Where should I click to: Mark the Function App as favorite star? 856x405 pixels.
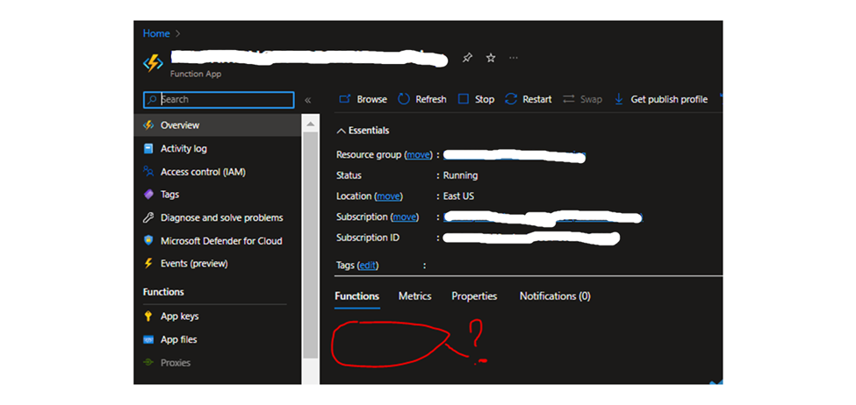pyautogui.click(x=491, y=57)
